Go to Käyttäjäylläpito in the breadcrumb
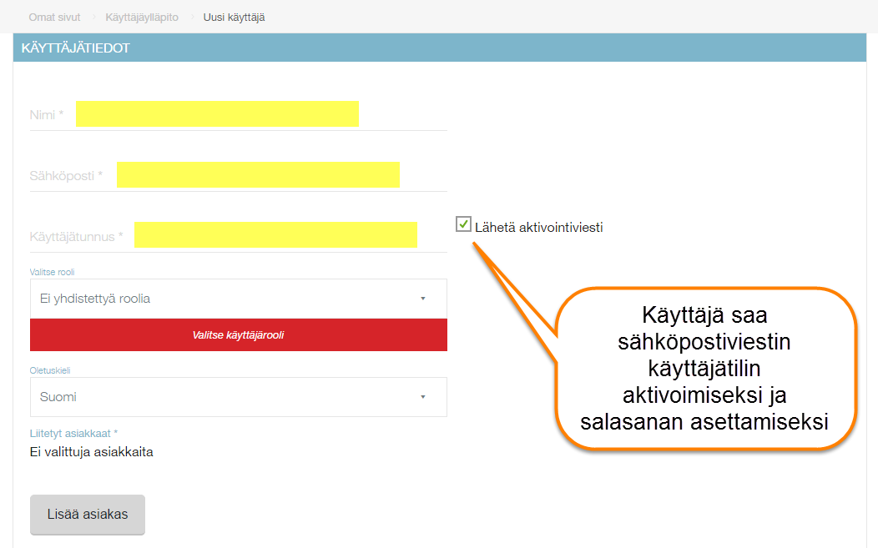The image size is (878, 548). coord(142,17)
